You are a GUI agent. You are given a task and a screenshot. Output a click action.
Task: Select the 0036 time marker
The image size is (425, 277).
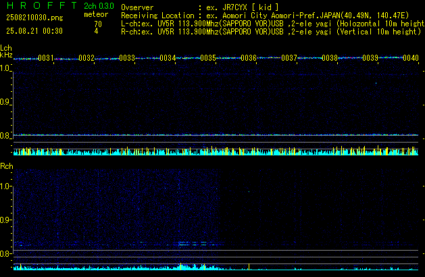[x=249, y=58]
